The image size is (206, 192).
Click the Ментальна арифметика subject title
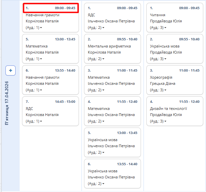109,46
